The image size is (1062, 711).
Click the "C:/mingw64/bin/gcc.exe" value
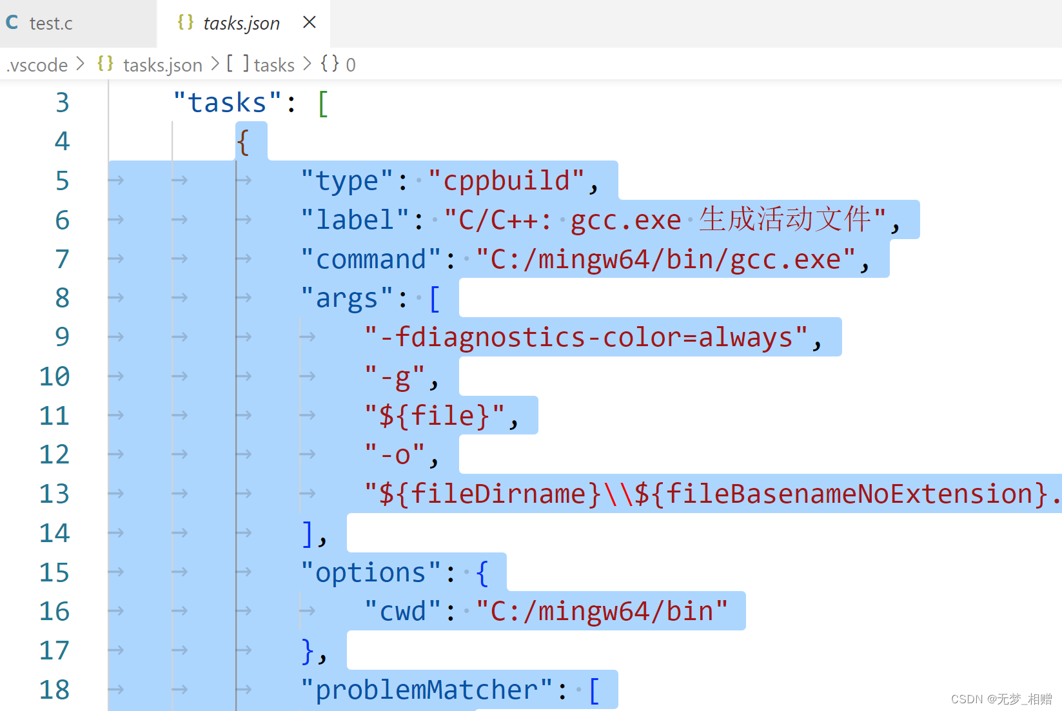point(667,260)
